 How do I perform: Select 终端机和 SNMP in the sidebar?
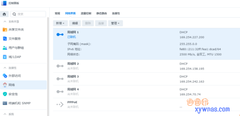point(20,103)
